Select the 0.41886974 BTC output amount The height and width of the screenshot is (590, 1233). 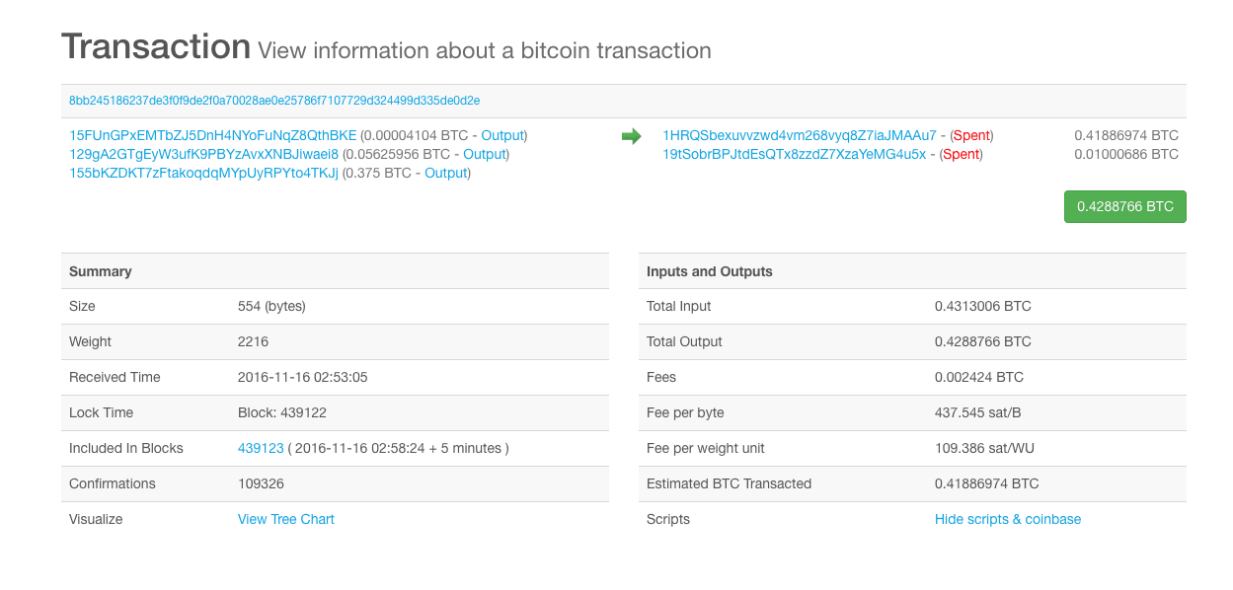tap(1126, 135)
